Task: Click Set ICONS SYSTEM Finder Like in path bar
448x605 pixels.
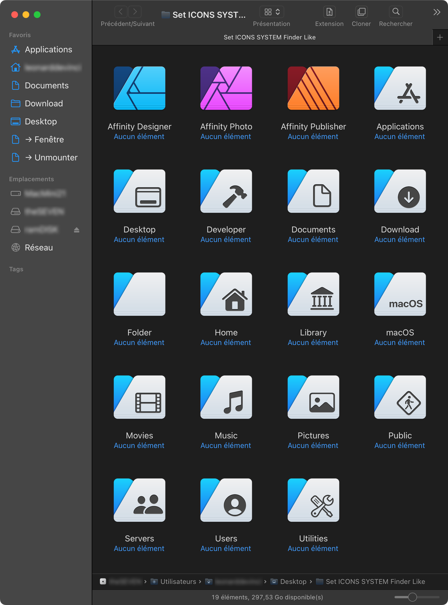Action: (x=371, y=581)
